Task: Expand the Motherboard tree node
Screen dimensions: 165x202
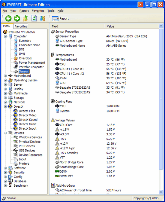Action: pyautogui.click(x=5, y=76)
